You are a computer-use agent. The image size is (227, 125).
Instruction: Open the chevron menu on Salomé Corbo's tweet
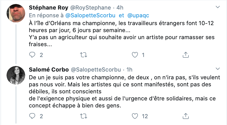click(218, 69)
